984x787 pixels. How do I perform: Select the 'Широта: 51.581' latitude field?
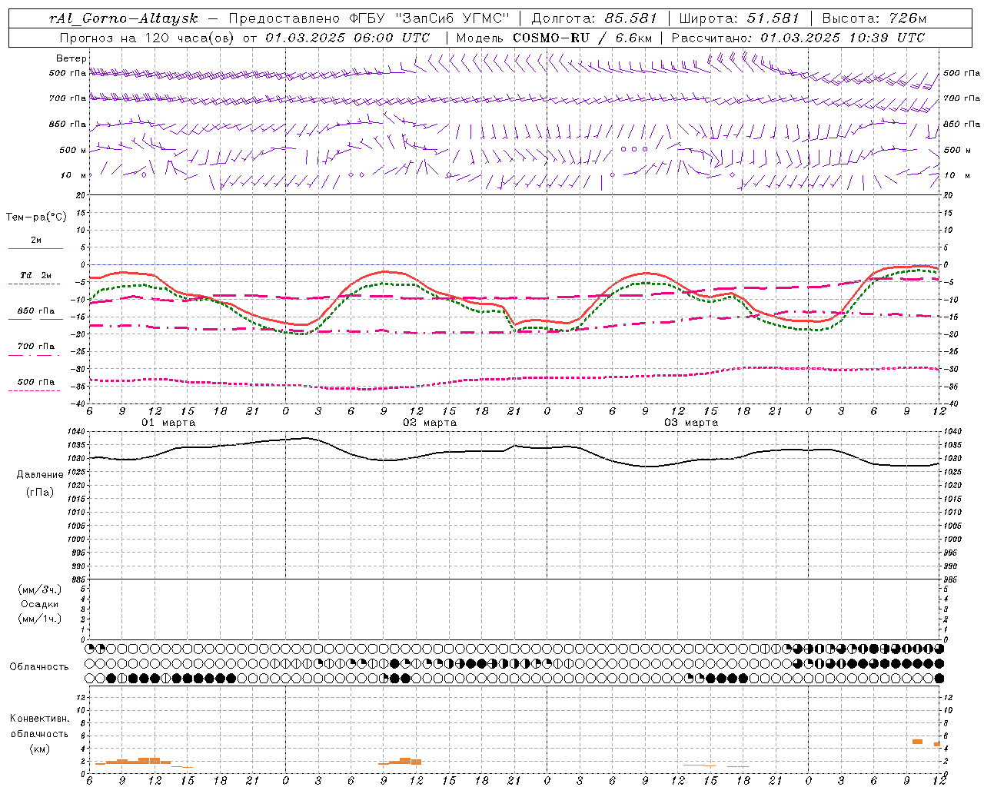[x=739, y=18]
